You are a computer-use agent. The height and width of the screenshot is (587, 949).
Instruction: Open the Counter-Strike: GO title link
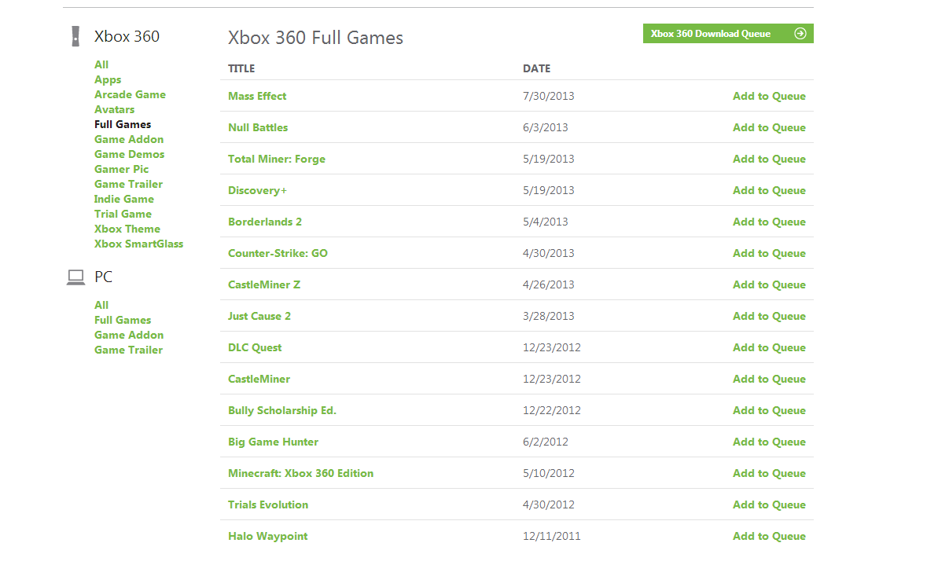pos(278,253)
